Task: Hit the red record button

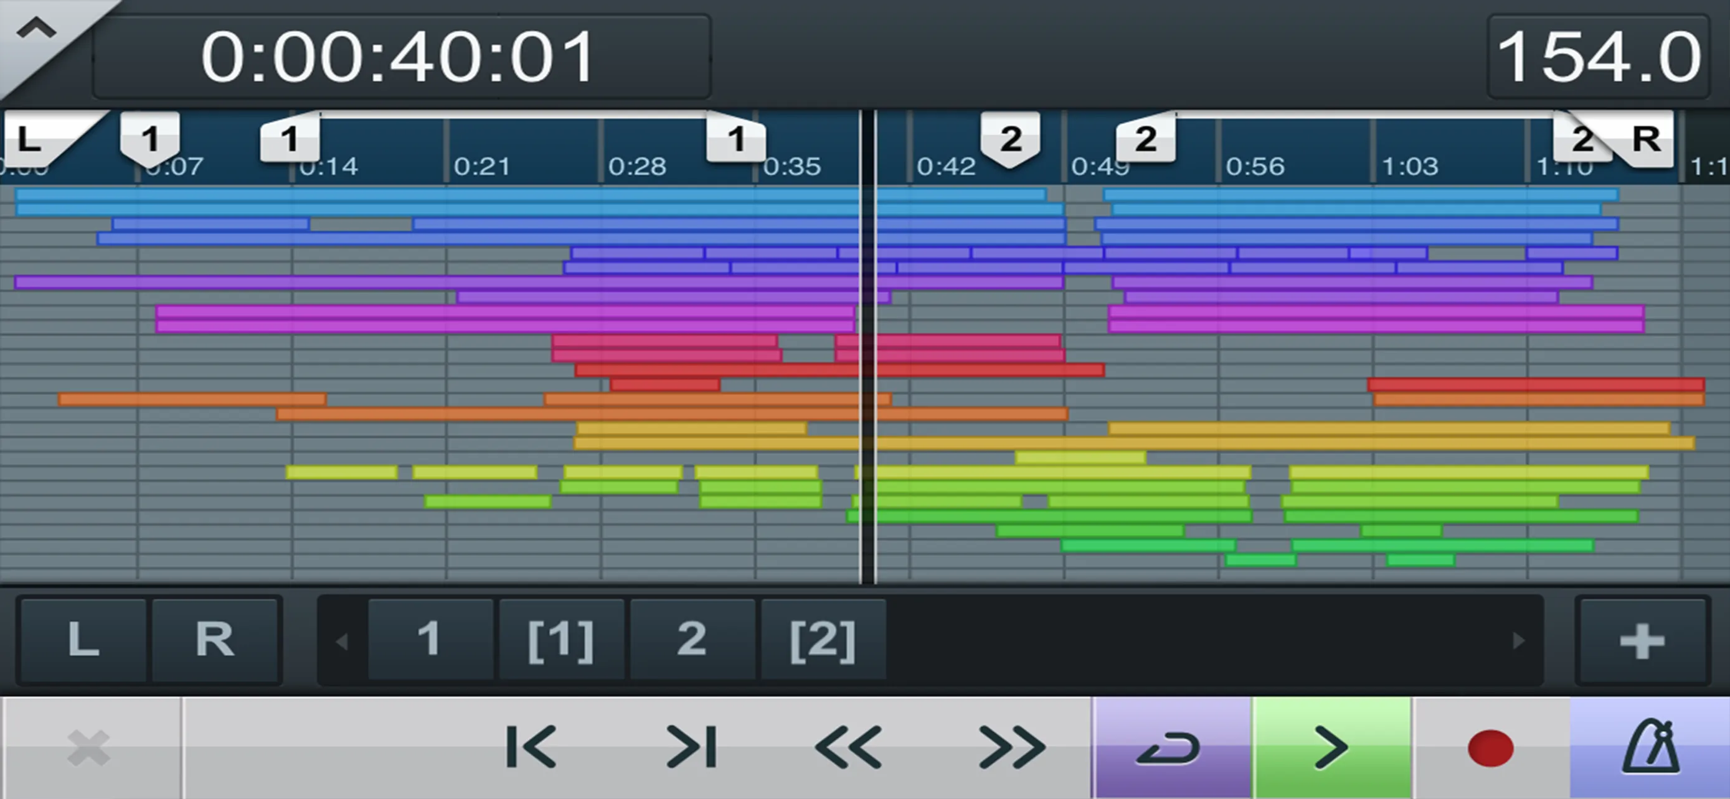Action: point(1490,748)
